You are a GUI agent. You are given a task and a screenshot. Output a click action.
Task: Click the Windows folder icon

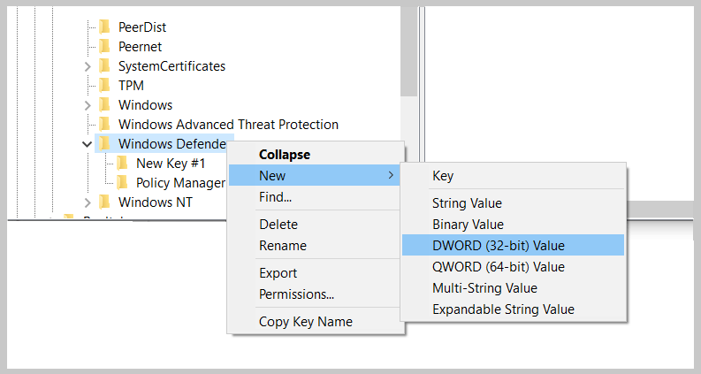[104, 104]
